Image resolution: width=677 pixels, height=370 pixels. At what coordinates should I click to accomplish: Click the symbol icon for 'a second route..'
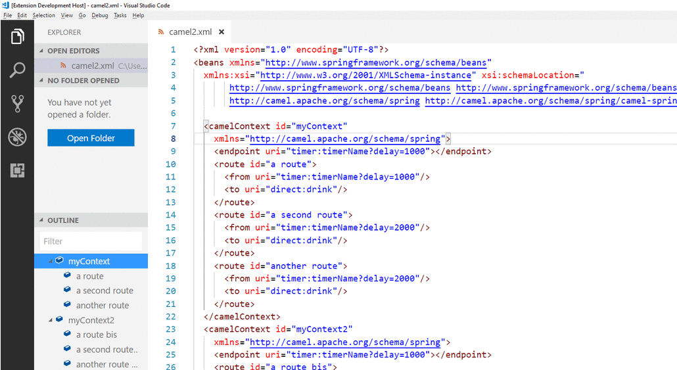point(67,348)
